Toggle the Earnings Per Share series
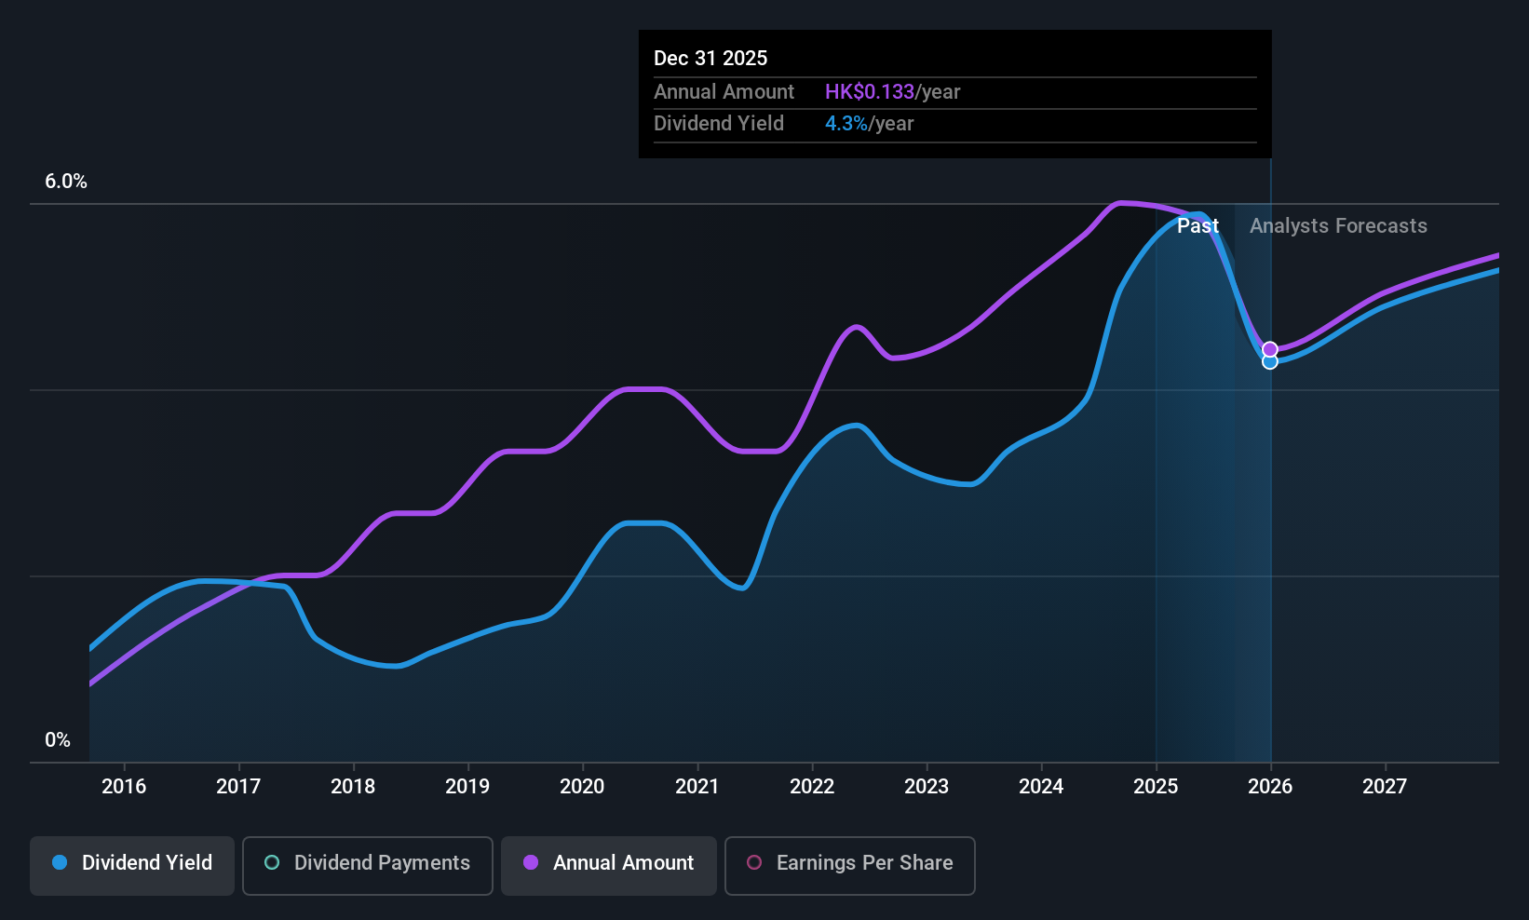Image resolution: width=1529 pixels, height=920 pixels. 850,866
